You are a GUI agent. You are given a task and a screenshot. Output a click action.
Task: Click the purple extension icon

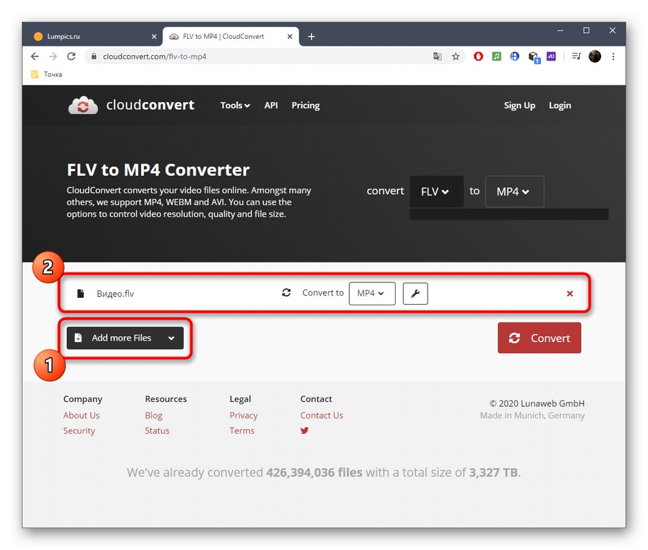coord(551,57)
